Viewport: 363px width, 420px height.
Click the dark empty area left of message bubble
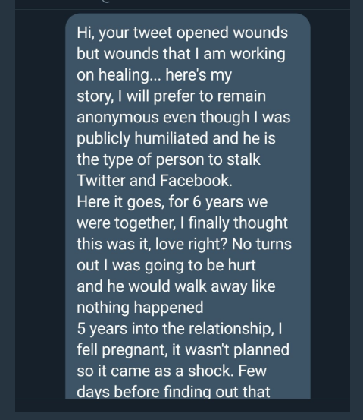pos(40,204)
